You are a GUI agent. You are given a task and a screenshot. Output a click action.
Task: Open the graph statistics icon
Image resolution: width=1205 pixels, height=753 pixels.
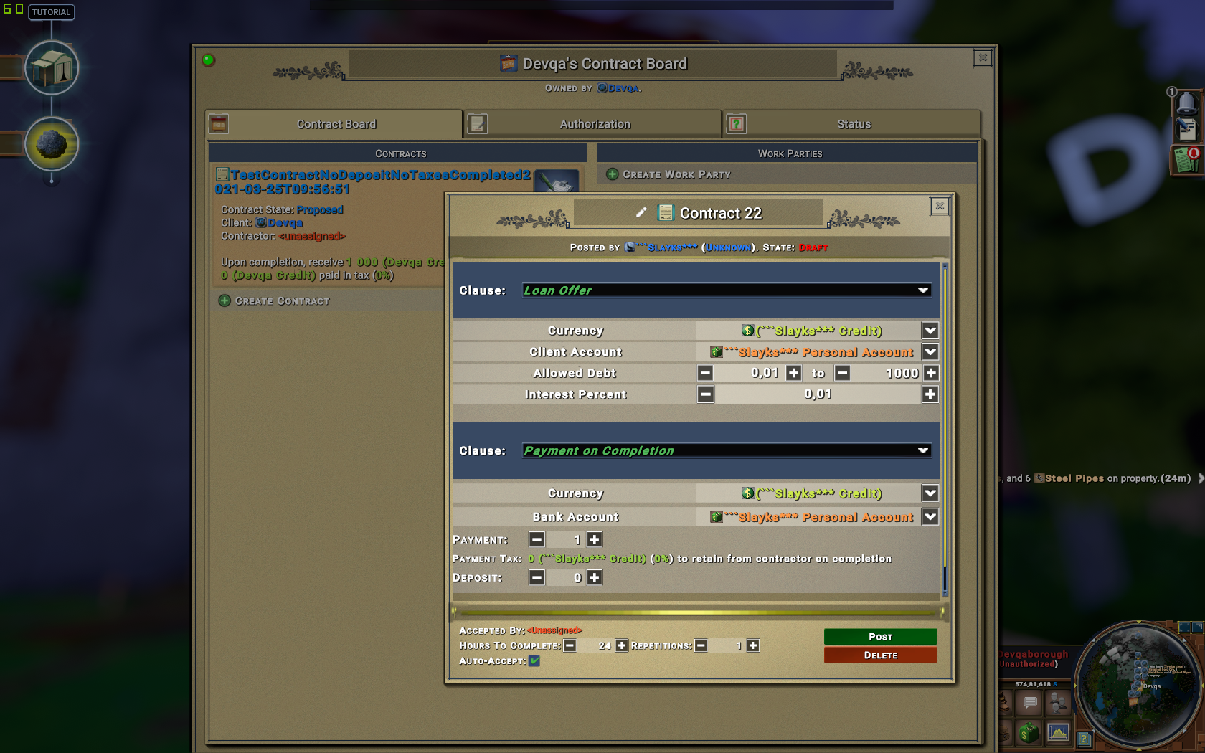pyautogui.click(x=1058, y=732)
